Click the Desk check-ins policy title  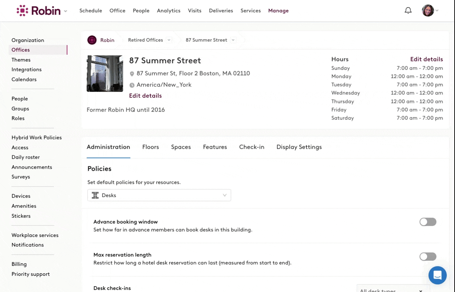point(112,288)
